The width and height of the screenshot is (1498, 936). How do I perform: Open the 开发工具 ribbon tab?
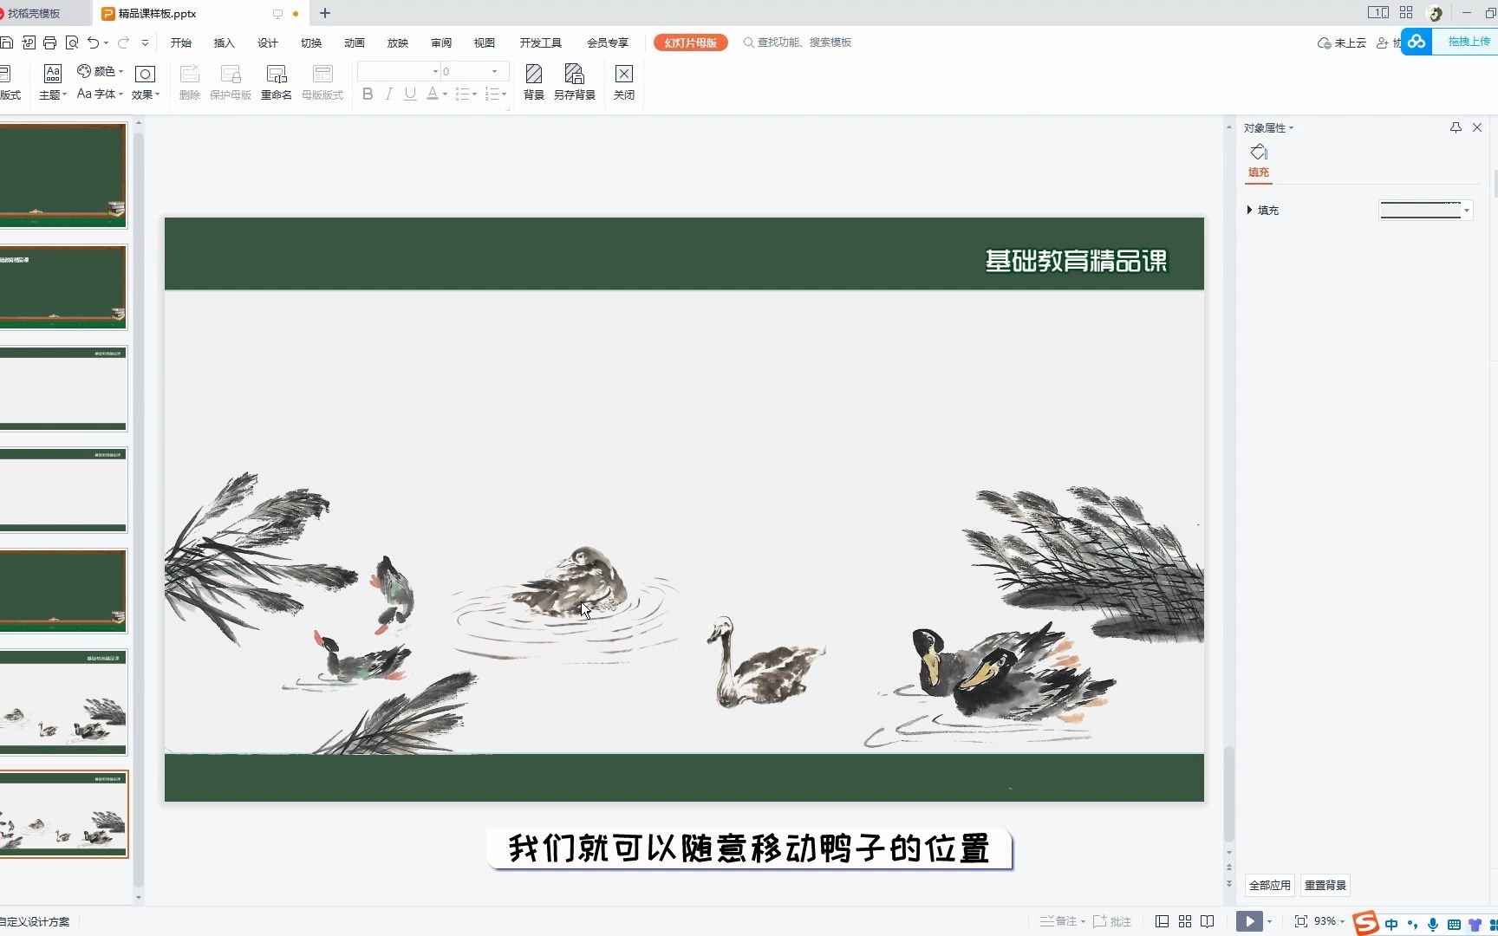[540, 42]
